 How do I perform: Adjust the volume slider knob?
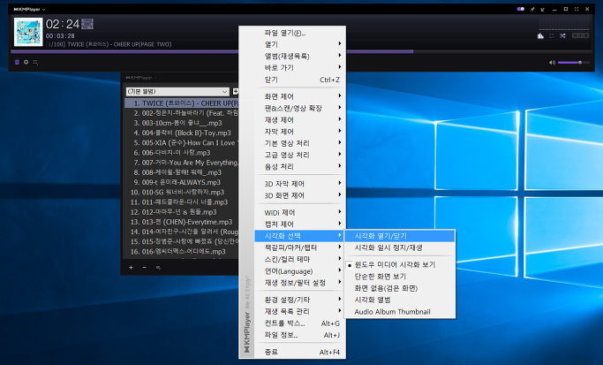tap(580, 63)
